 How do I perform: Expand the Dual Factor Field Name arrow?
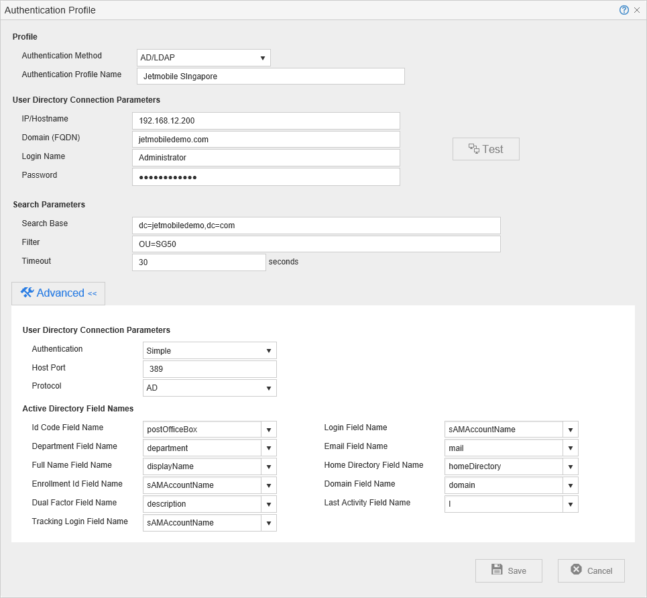[x=268, y=504]
